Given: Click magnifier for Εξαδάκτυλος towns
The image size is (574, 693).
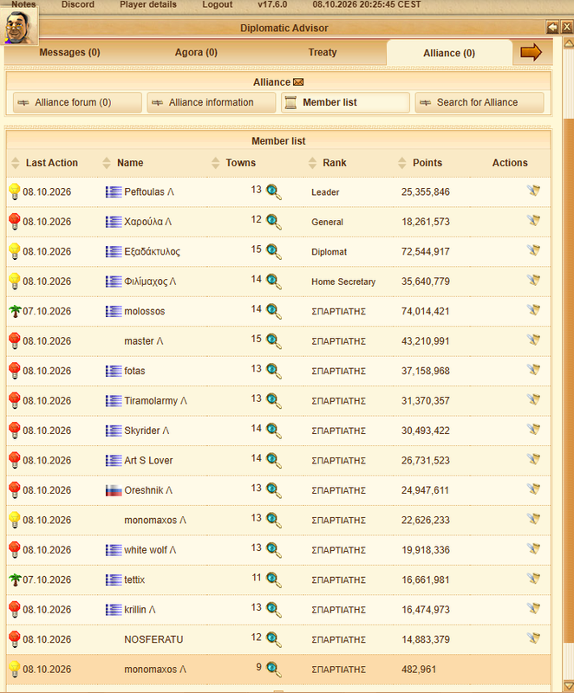Looking at the screenshot, I should point(274,251).
